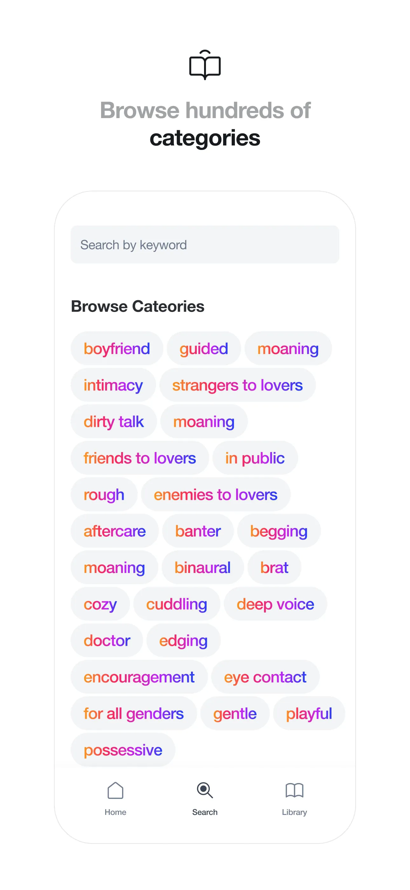Select the for all genders tag
The height and width of the screenshot is (890, 410).
coord(133,714)
